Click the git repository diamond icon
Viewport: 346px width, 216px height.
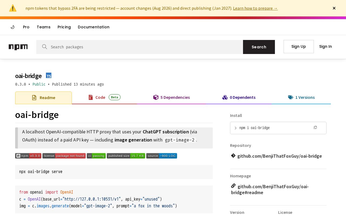pyautogui.click(x=233, y=156)
